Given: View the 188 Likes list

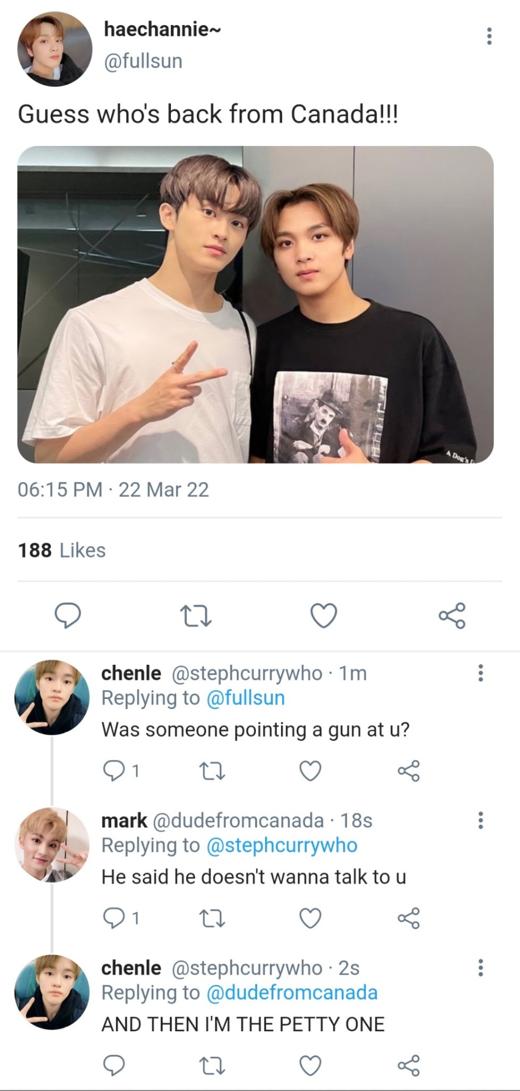Looking at the screenshot, I should tap(62, 550).
